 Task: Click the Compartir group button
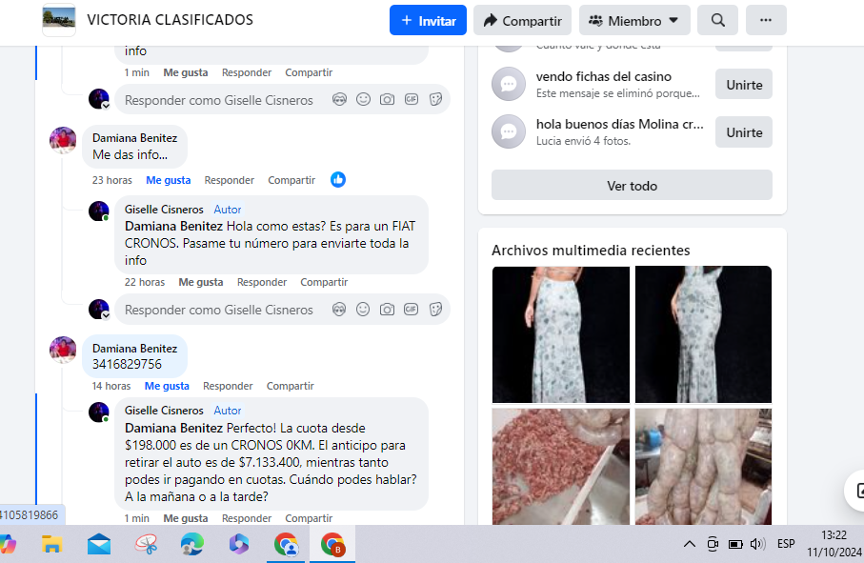point(522,20)
